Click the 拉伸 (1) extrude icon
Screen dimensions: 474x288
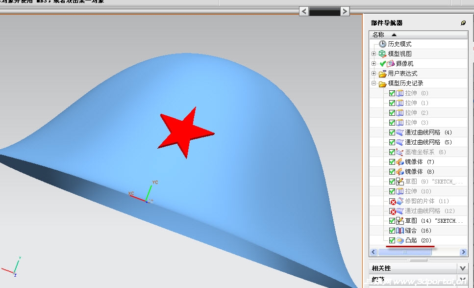(400, 103)
